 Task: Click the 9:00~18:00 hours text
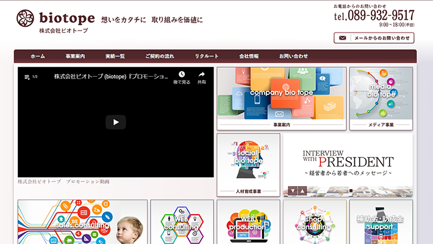click(397, 25)
